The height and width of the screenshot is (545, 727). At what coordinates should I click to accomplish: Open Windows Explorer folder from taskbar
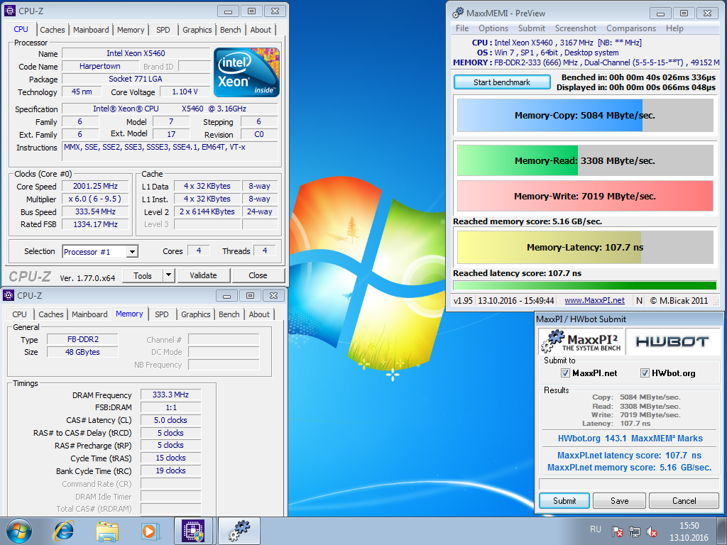(x=107, y=531)
